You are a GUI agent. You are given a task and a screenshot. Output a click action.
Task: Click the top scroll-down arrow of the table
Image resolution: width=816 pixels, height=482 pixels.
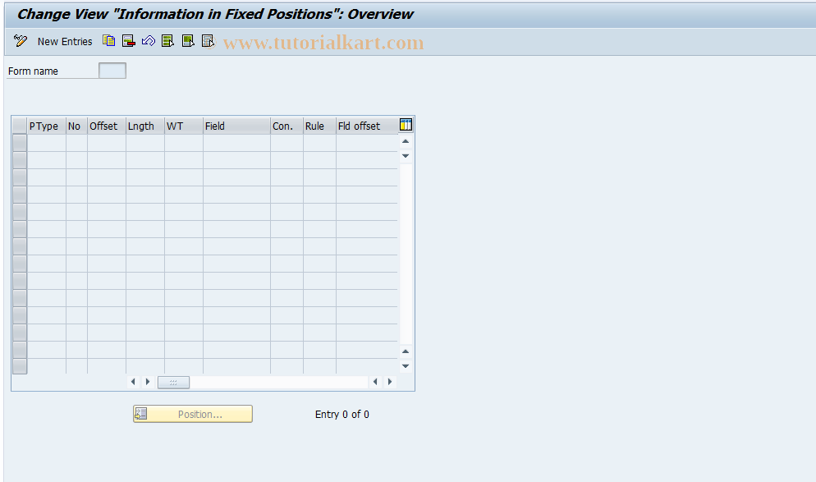point(406,156)
